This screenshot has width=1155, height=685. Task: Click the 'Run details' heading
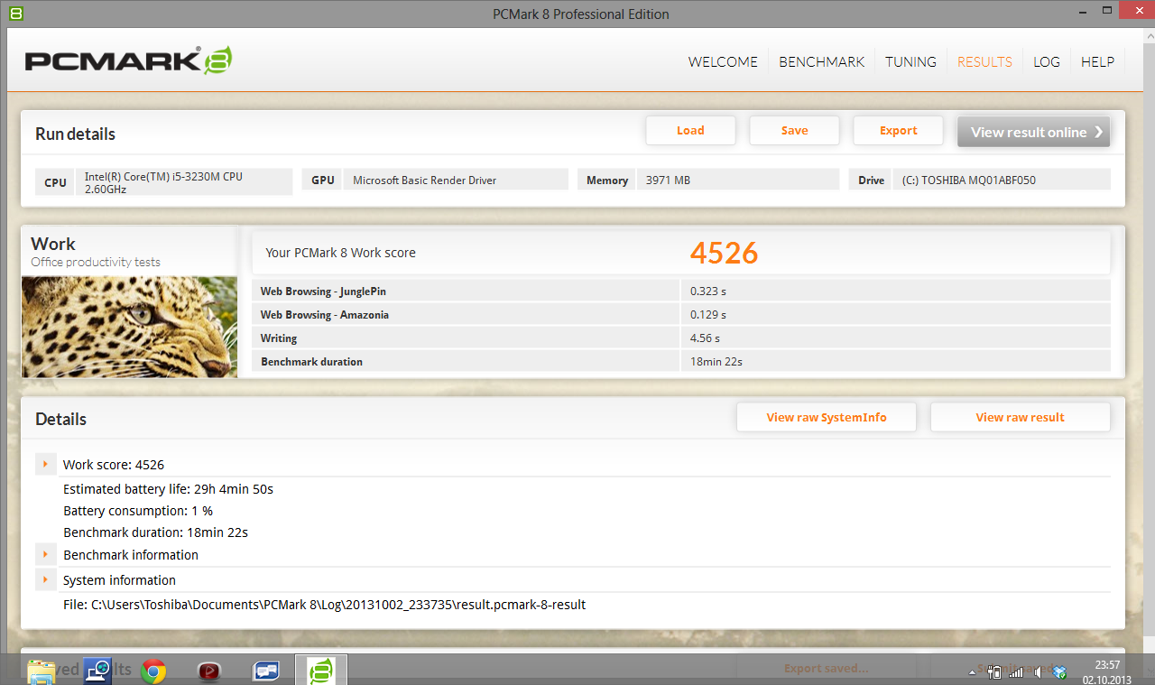coord(76,134)
